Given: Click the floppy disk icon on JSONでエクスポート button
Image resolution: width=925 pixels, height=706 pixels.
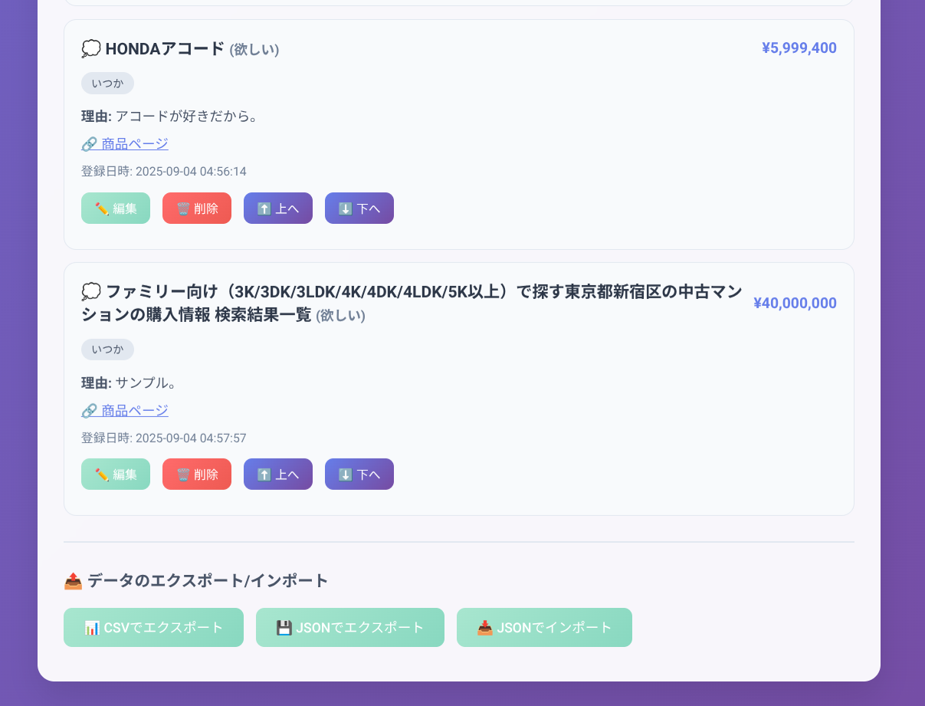Looking at the screenshot, I should [285, 627].
